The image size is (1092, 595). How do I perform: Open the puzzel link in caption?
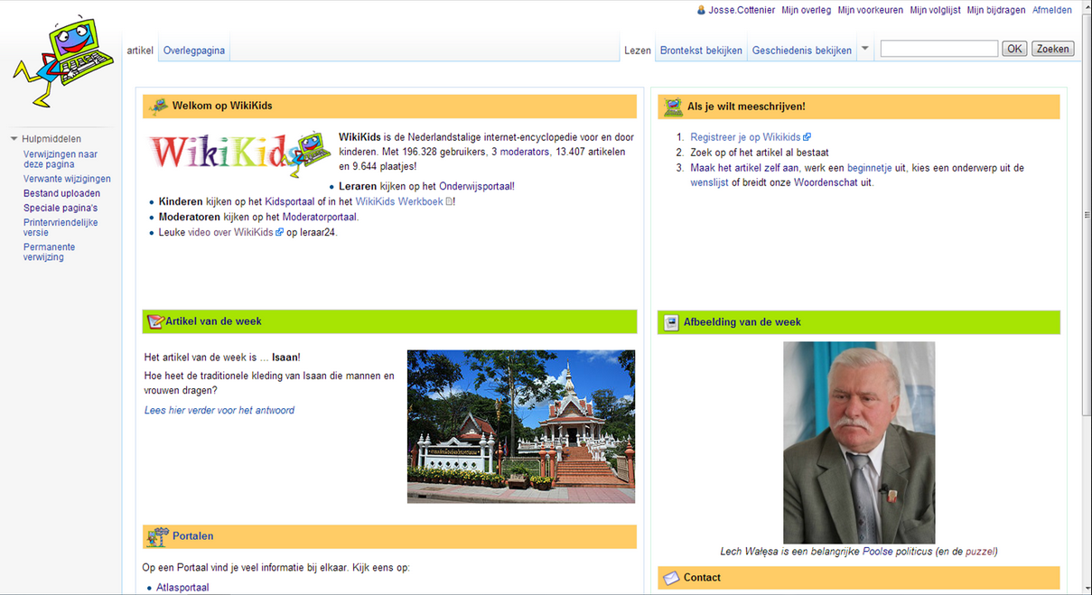(x=979, y=551)
